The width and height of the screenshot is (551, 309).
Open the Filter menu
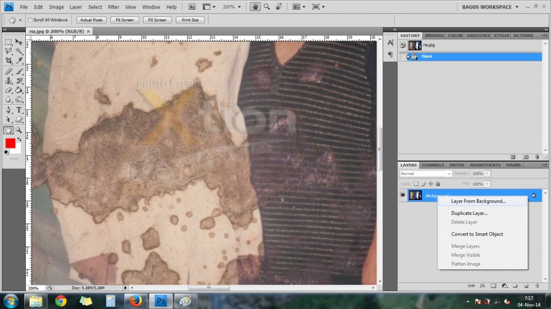coord(113,7)
